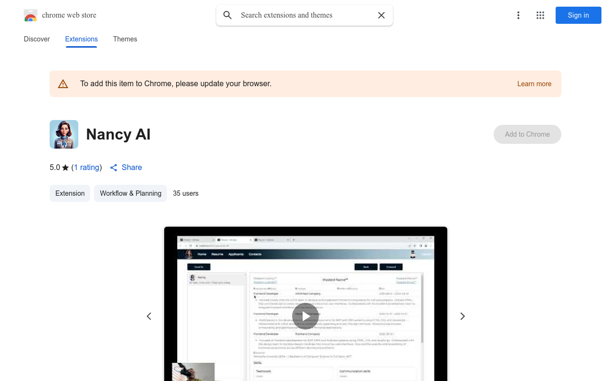Click the Sign in button
This screenshot has height=381, width=611.
coord(579,15)
